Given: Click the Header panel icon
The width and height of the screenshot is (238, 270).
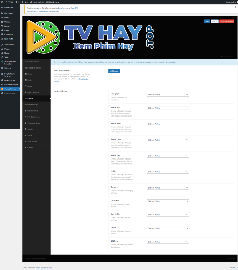Looking at the screenshot, I should (x=26, y=74).
